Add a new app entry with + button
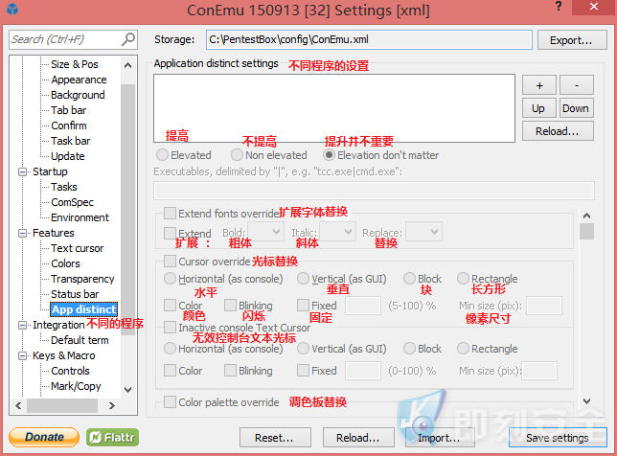This screenshot has width=617, height=456. (x=539, y=85)
